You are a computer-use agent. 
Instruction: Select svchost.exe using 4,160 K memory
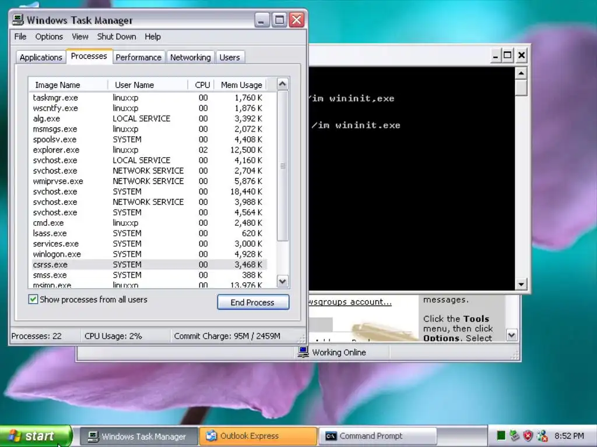149,161
